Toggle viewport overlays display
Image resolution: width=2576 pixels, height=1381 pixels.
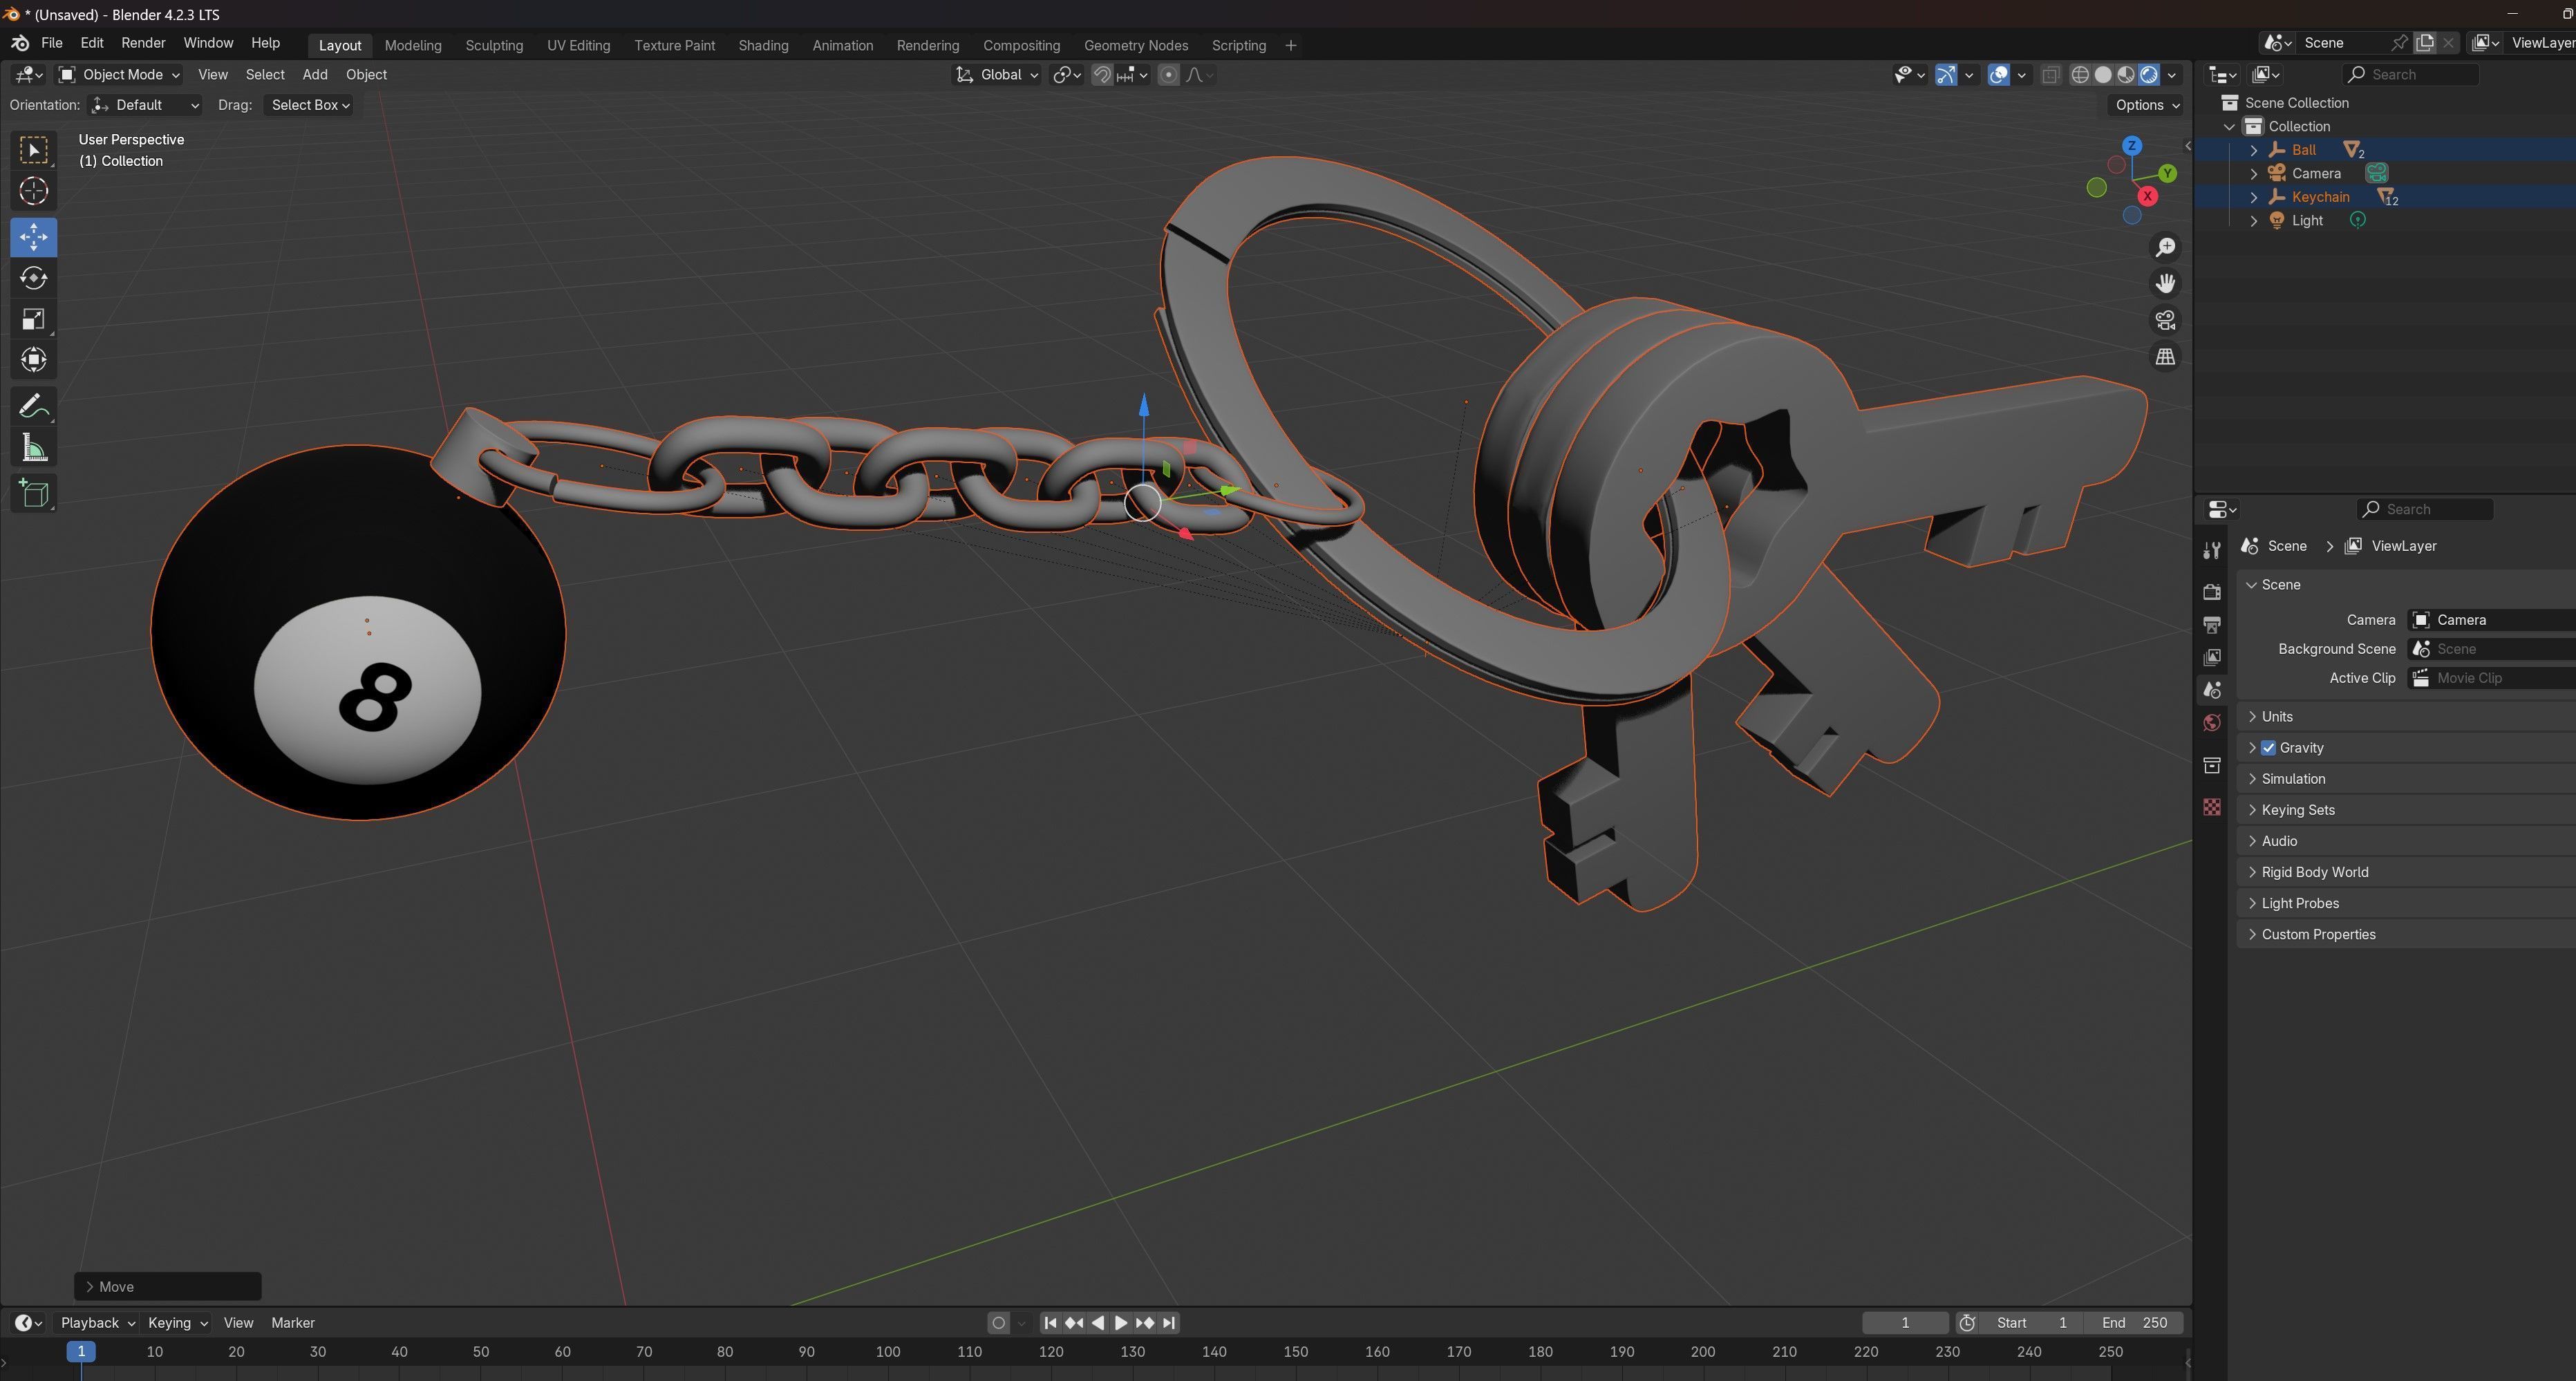(1998, 75)
